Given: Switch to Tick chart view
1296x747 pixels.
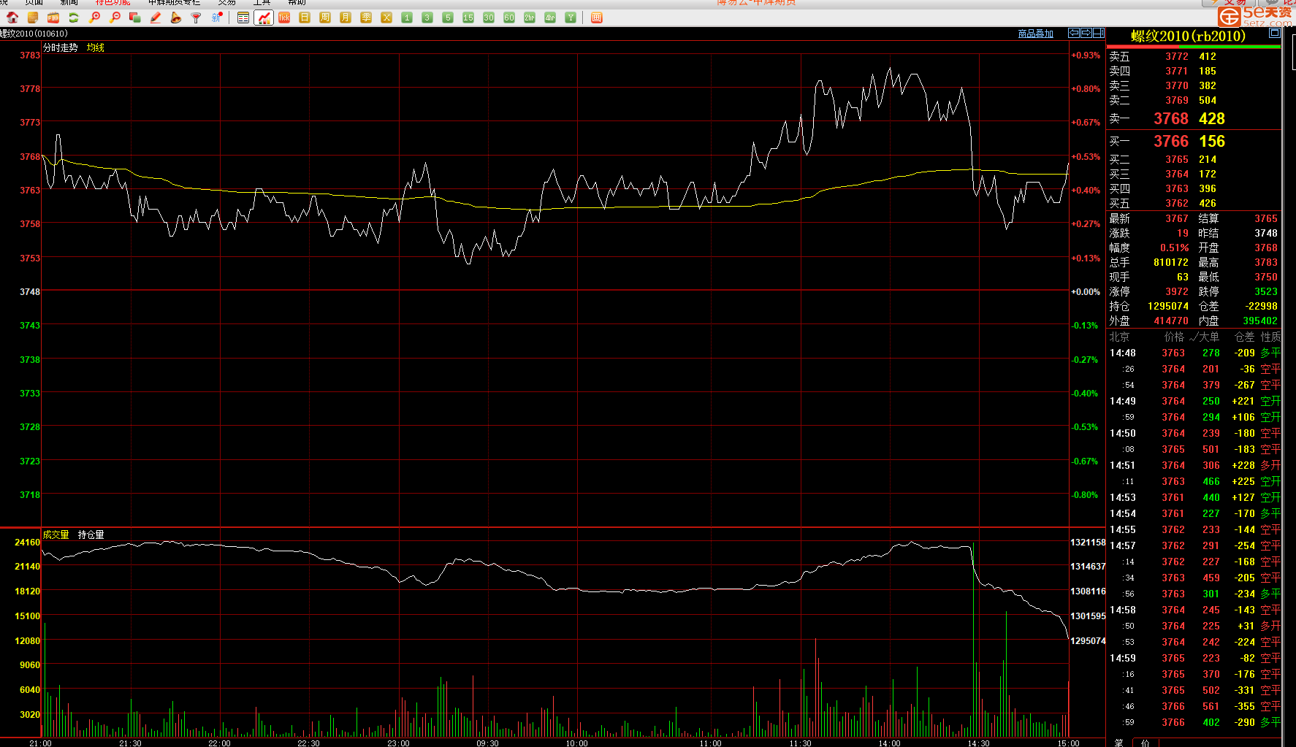Looking at the screenshot, I should point(284,18).
